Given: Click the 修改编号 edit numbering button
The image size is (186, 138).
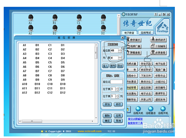Looking at the screenshot, I should (160, 87).
